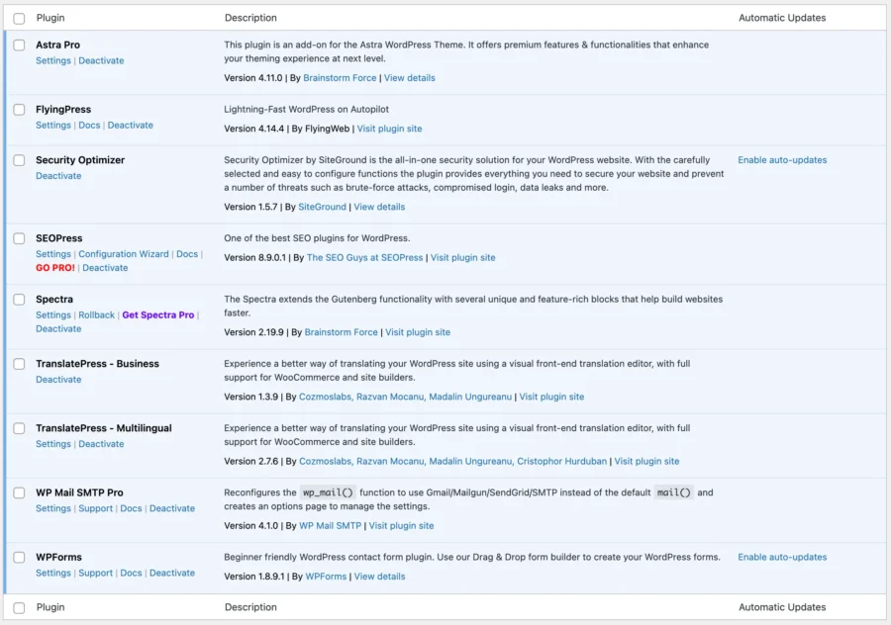Screen dimensions: 891x625
Task: Visit plugin site for FlyingPress
Action: [x=389, y=129]
